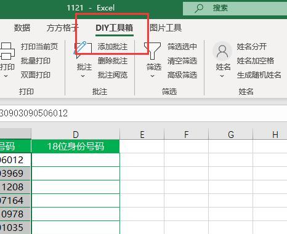Click the 1121 - Excel title text

click(91, 8)
